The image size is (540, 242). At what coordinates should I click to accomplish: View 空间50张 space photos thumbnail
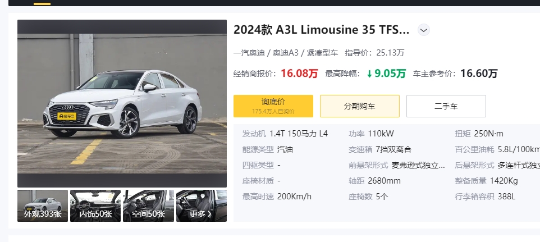click(x=148, y=206)
